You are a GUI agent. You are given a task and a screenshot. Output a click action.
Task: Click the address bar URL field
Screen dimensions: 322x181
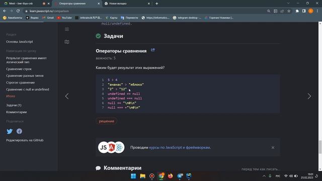[x=144, y=11]
